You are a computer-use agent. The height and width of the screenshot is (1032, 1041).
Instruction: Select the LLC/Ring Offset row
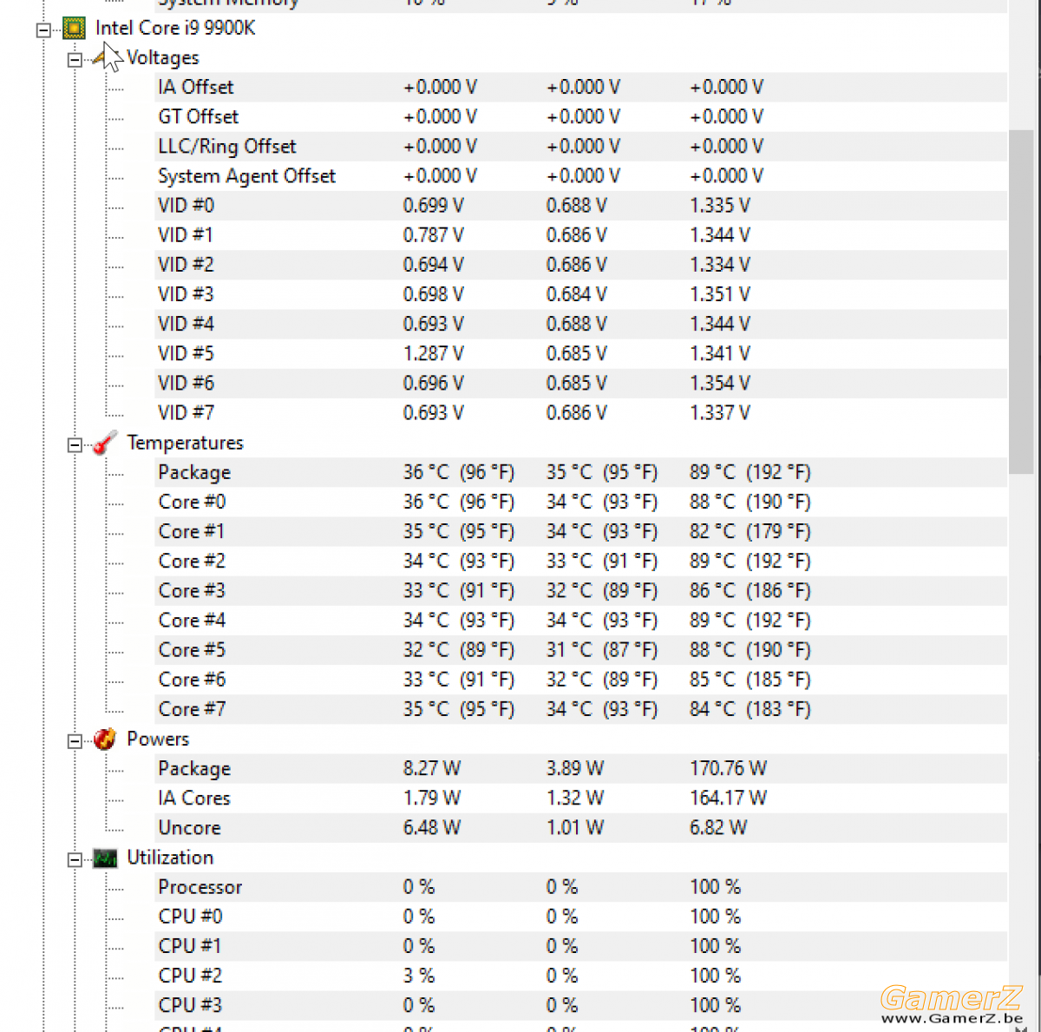(x=579, y=146)
